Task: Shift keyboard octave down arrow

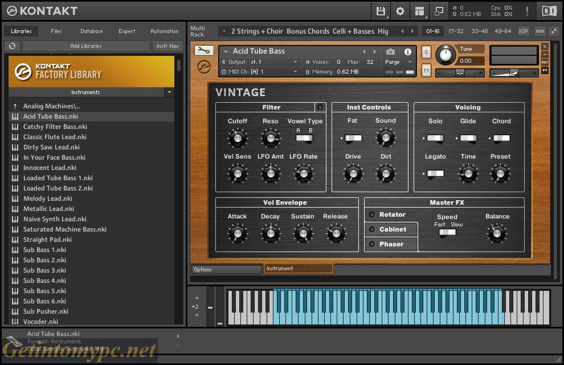Action: (197, 315)
